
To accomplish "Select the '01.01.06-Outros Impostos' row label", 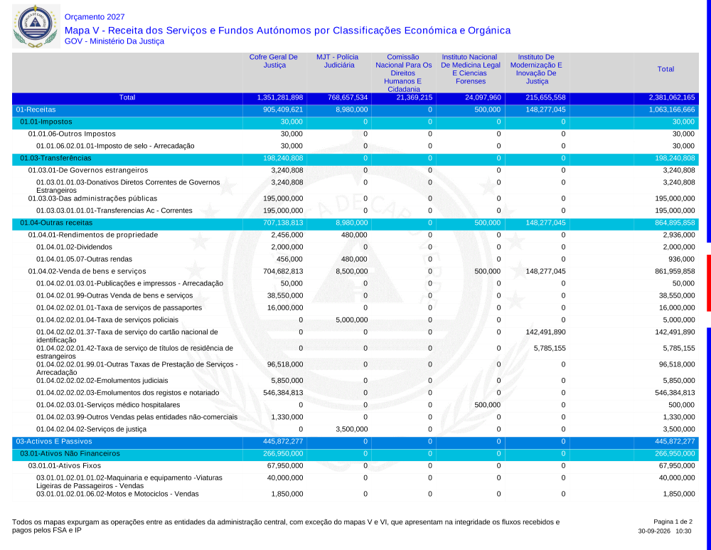I will click(72, 134).
